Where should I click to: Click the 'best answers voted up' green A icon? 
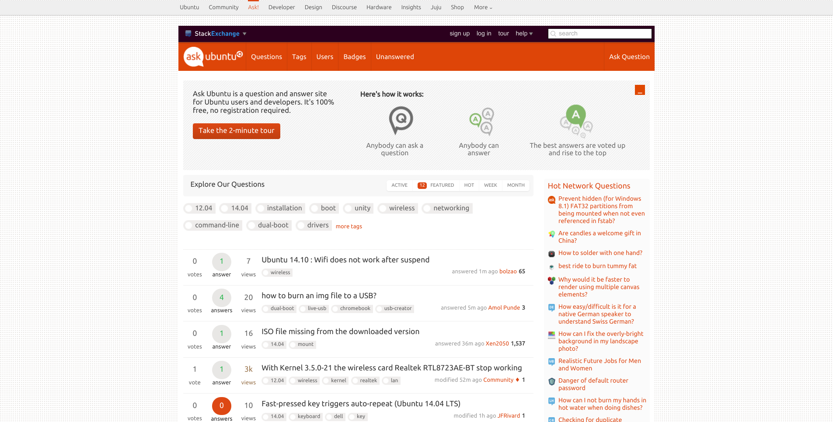pyautogui.click(x=576, y=121)
